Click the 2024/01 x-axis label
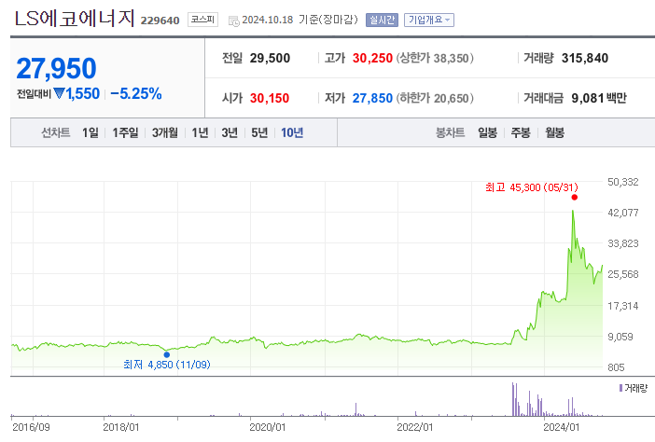 562,427
